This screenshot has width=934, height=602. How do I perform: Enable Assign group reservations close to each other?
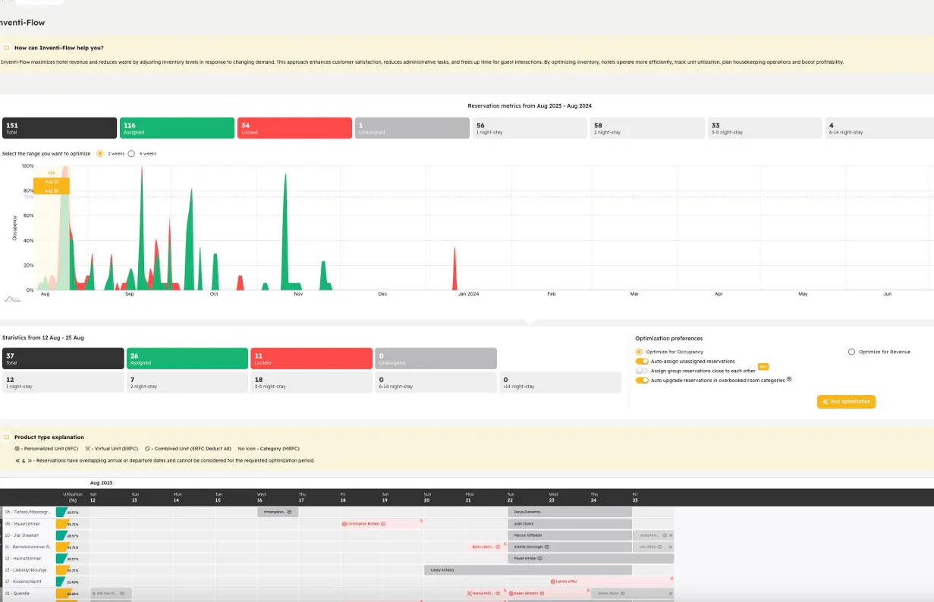pyautogui.click(x=642, y=371)
